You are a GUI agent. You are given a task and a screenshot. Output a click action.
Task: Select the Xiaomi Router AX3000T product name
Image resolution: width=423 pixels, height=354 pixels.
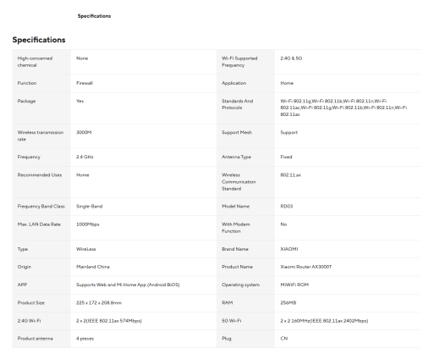pyautogui.click(x=306, y=267)
